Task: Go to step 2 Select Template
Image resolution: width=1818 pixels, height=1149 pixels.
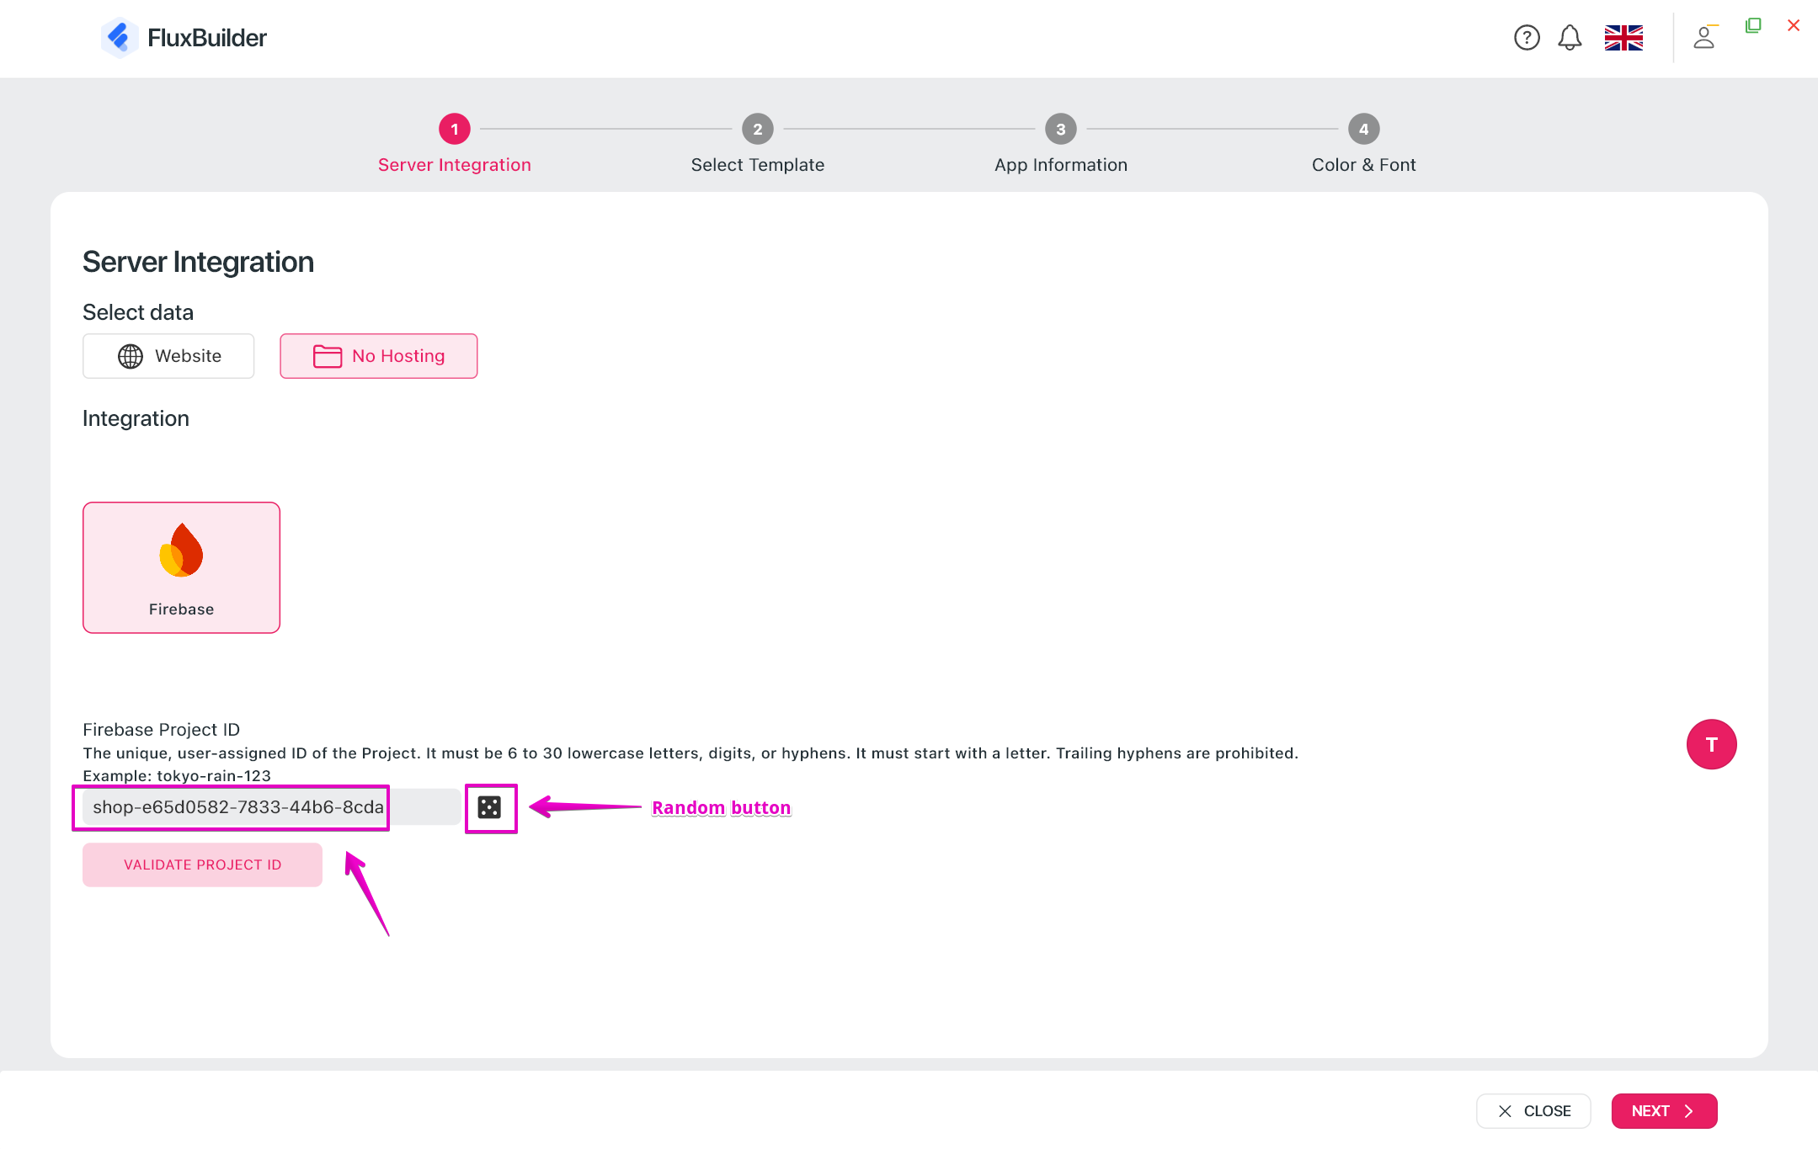Action: [758, 143]
